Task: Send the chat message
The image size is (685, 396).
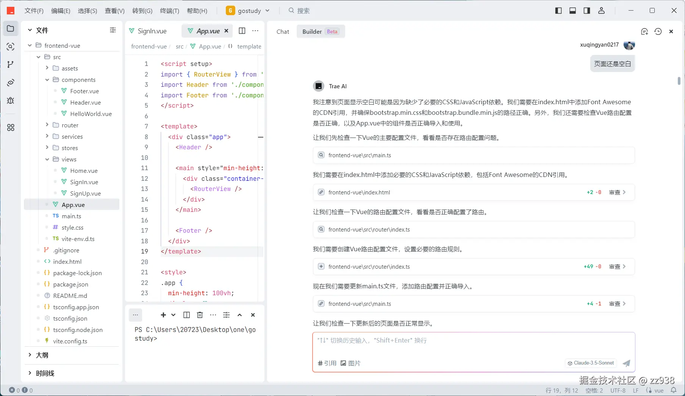Action: pos(626,363)
